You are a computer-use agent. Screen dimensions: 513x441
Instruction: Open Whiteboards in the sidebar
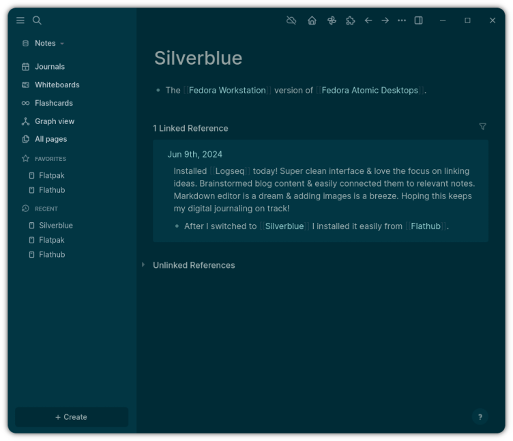(x=57, y=85)
